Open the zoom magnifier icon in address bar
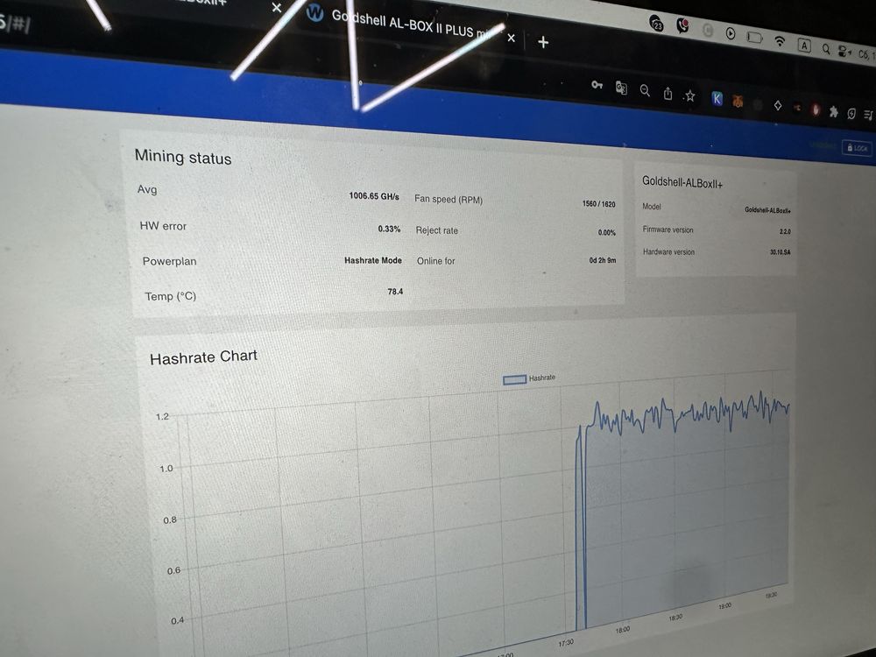 point(645,90)
